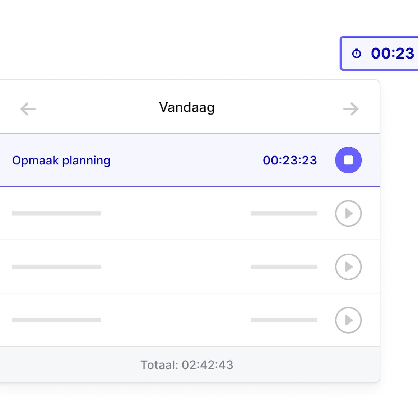Start timer on first placeholder row
This screenshot has height=418, width=418.
(348, 213)
